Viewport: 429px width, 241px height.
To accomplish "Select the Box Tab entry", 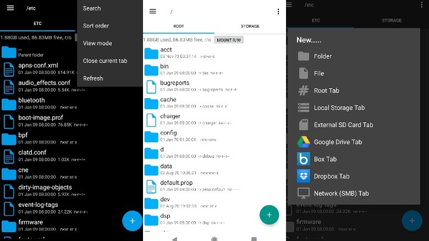I will click(325, 159).
